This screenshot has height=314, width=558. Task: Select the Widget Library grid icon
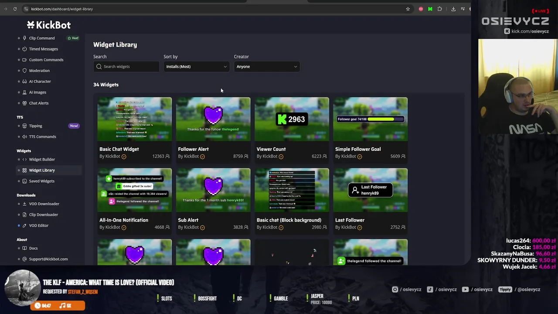(24, 170)
